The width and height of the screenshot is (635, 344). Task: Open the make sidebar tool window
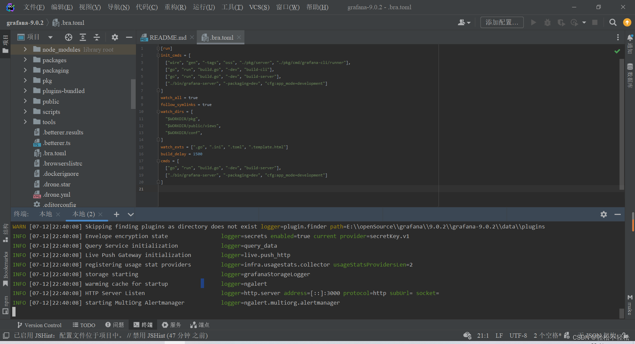click(630, 305)
